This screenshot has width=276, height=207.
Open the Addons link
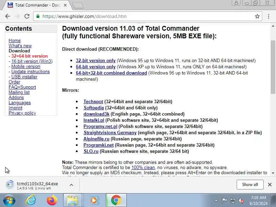pos(16,97)
